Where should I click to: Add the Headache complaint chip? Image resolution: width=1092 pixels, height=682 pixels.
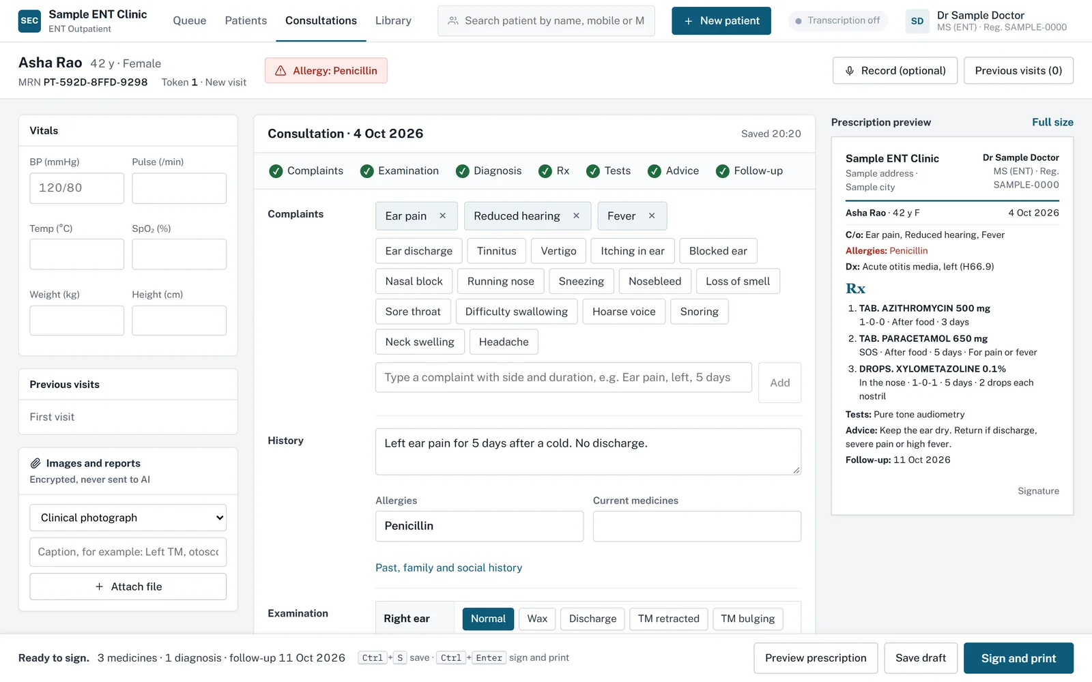pos(504,342)
